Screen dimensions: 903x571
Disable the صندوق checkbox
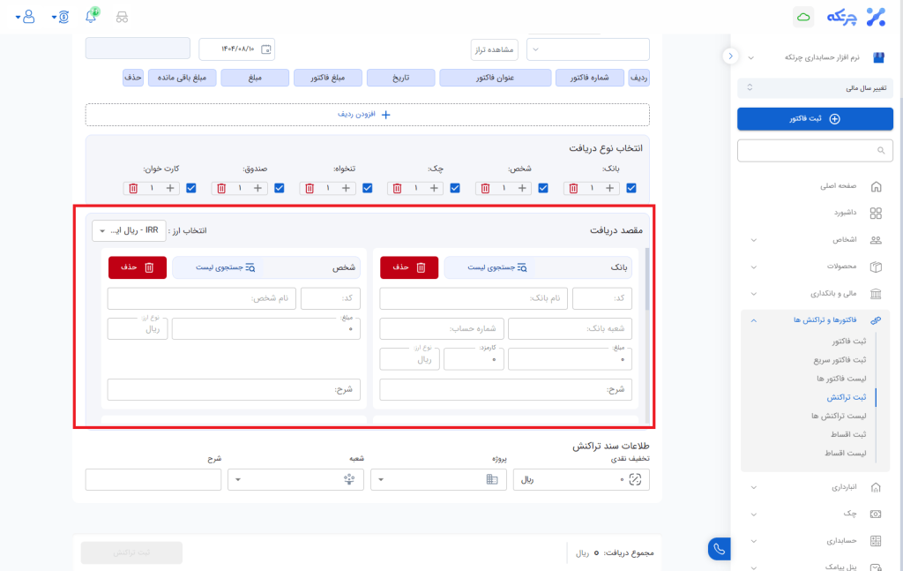tap(280, 188)
